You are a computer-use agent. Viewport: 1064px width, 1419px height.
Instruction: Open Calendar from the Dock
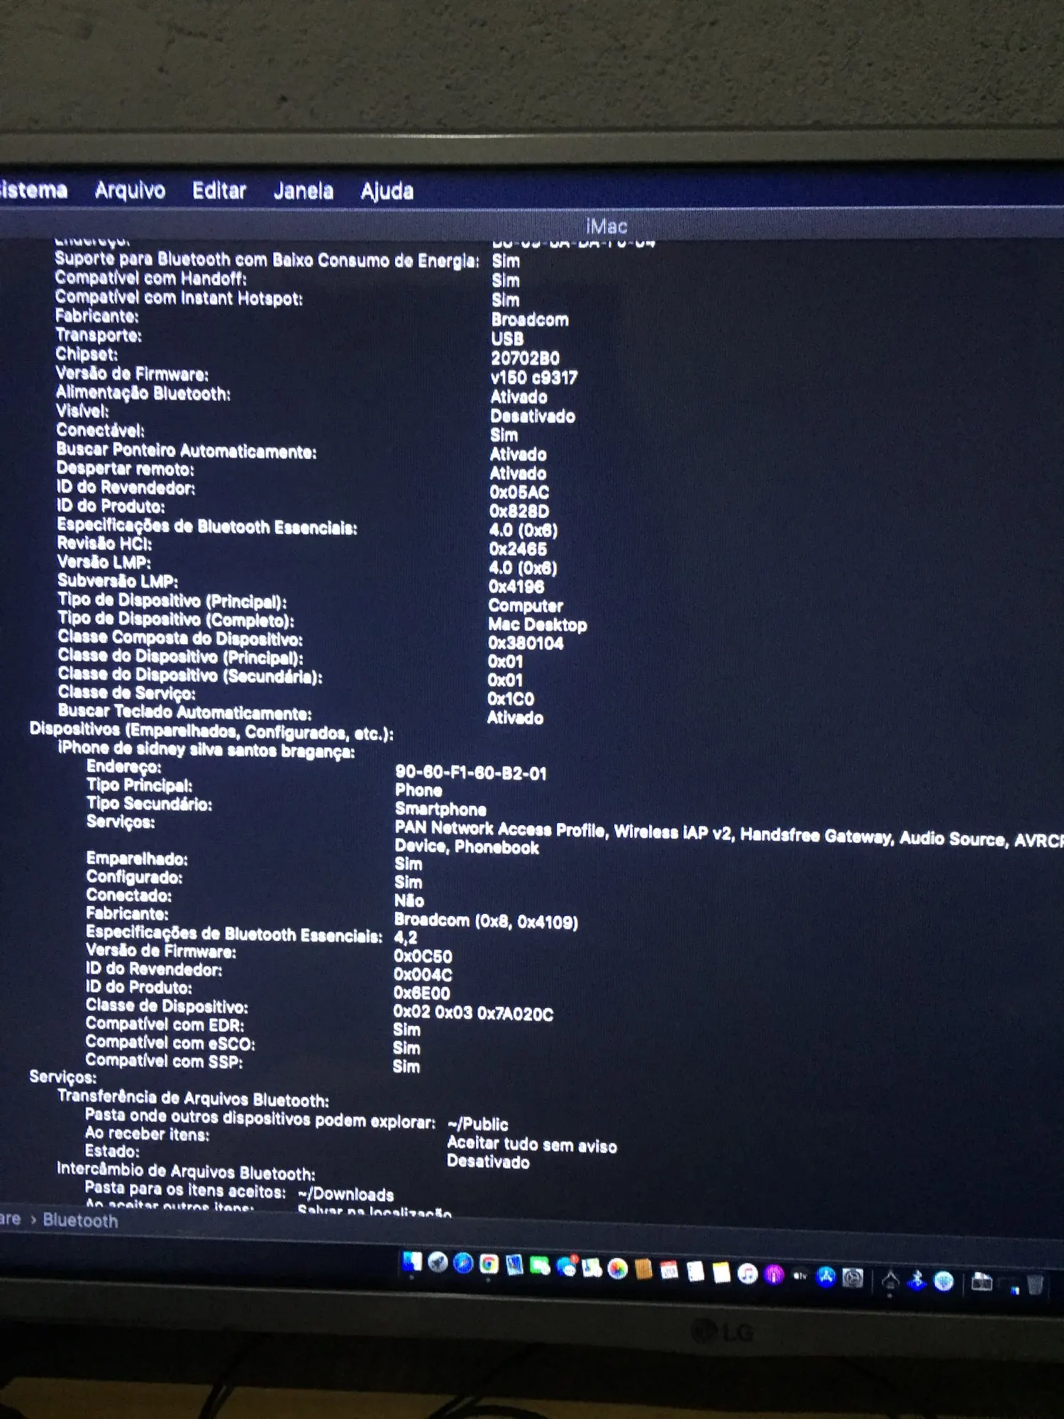(669, 1270)
